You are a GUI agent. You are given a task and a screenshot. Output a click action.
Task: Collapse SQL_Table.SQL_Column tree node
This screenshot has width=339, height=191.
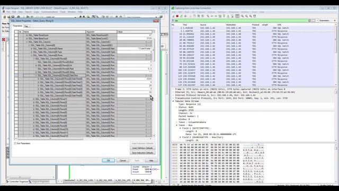27,42
